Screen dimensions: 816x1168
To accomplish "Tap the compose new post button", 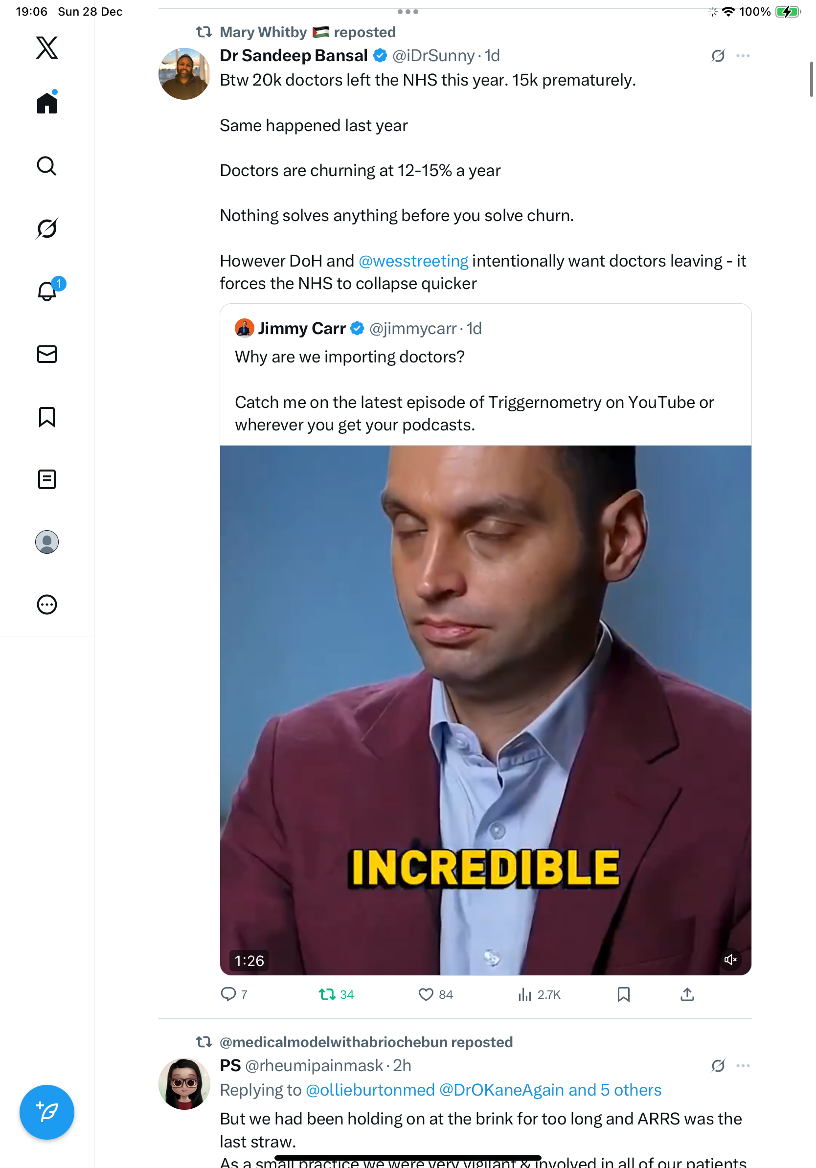I will click(x=47, y=1112).
